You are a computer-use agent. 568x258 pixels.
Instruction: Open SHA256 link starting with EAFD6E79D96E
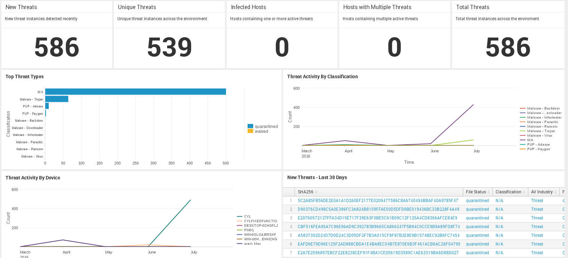pos(379,244)
